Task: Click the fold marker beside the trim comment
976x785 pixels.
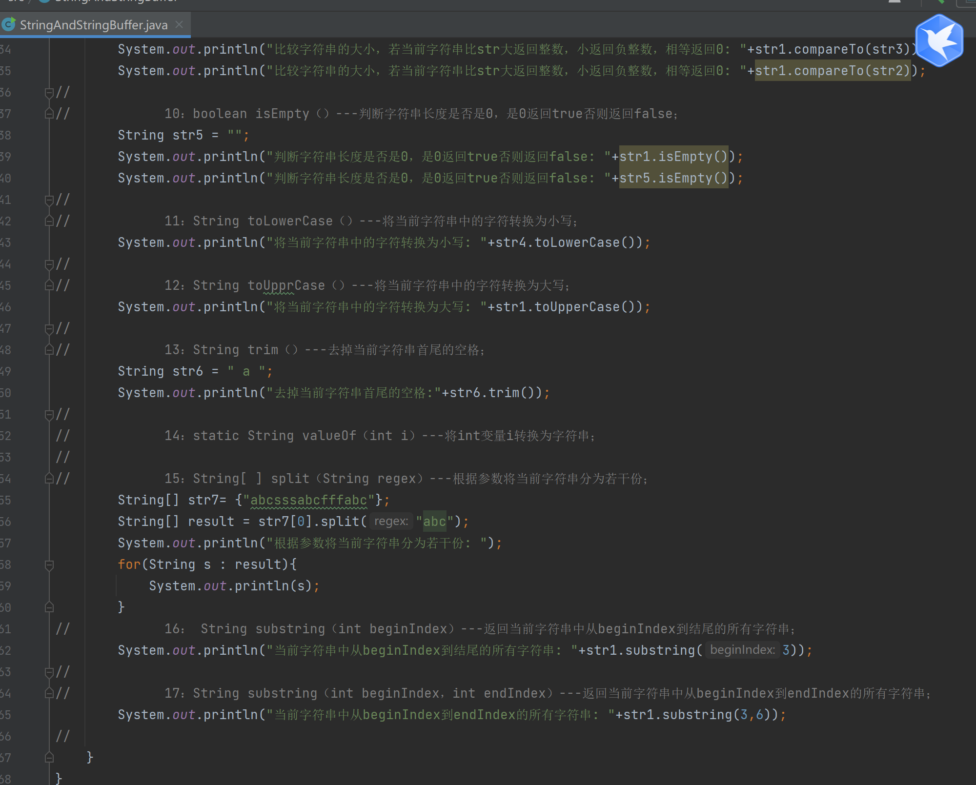Action: (49, 350)
